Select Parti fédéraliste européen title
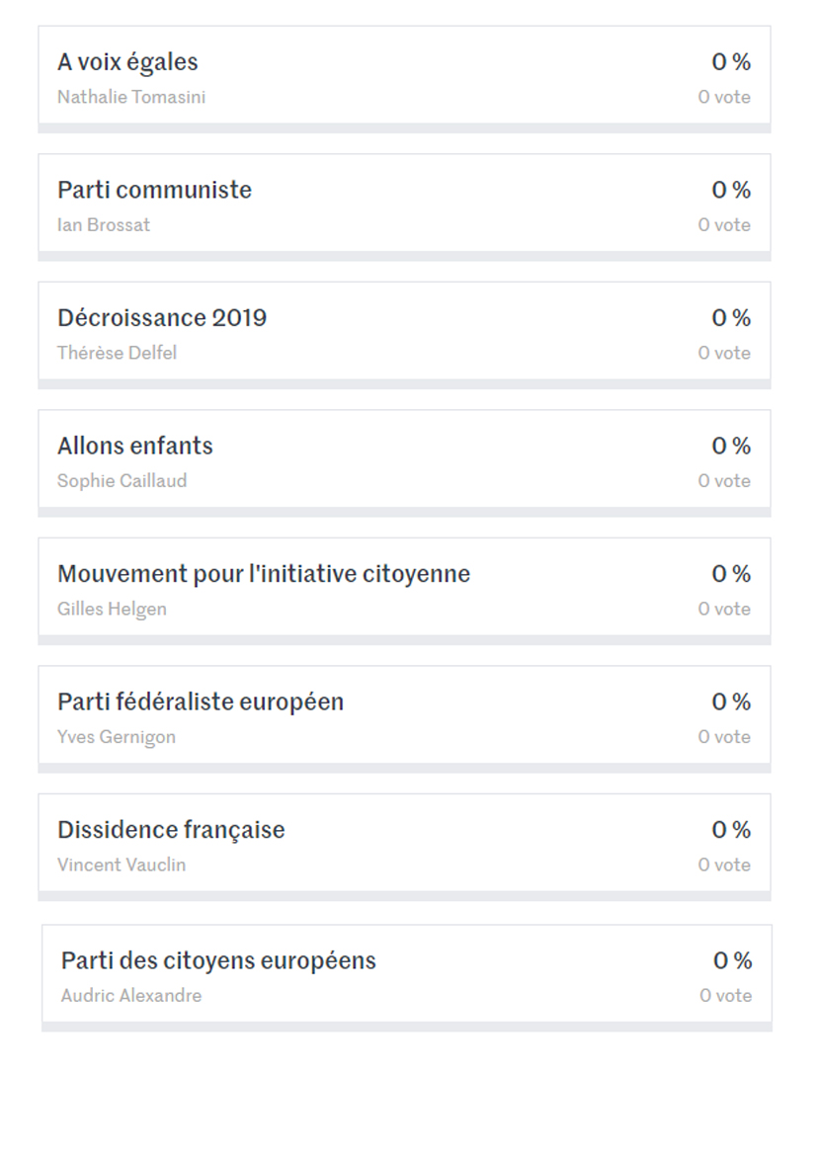 [201, 701]
